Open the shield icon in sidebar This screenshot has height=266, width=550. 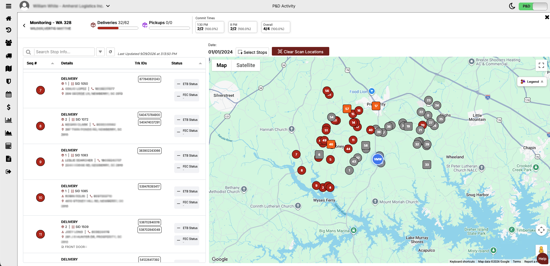coord(9,81)
